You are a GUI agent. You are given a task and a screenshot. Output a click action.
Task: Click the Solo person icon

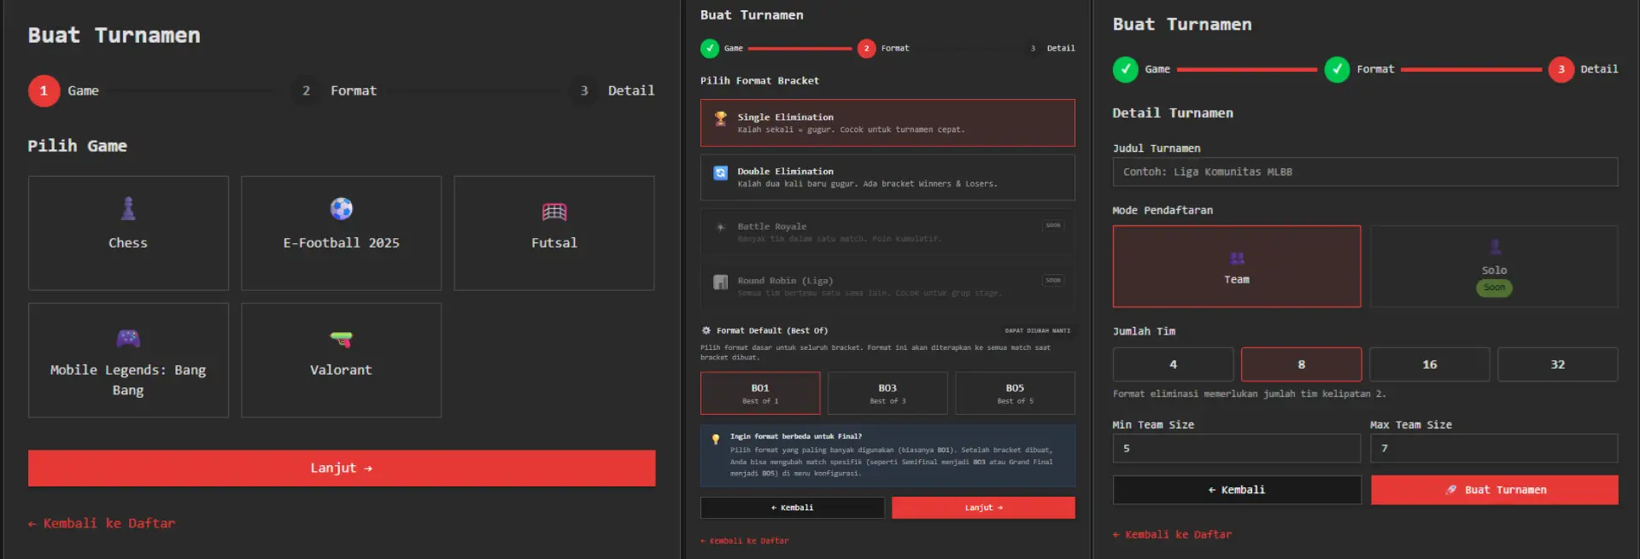tap(1495, 247)
